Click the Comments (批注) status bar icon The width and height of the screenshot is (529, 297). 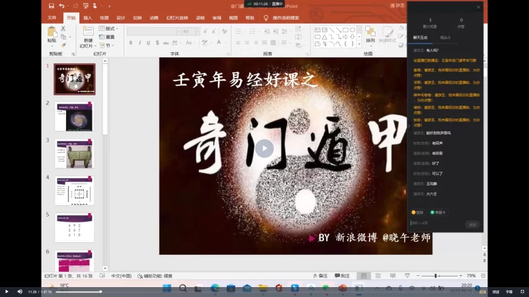click(342, 275)
